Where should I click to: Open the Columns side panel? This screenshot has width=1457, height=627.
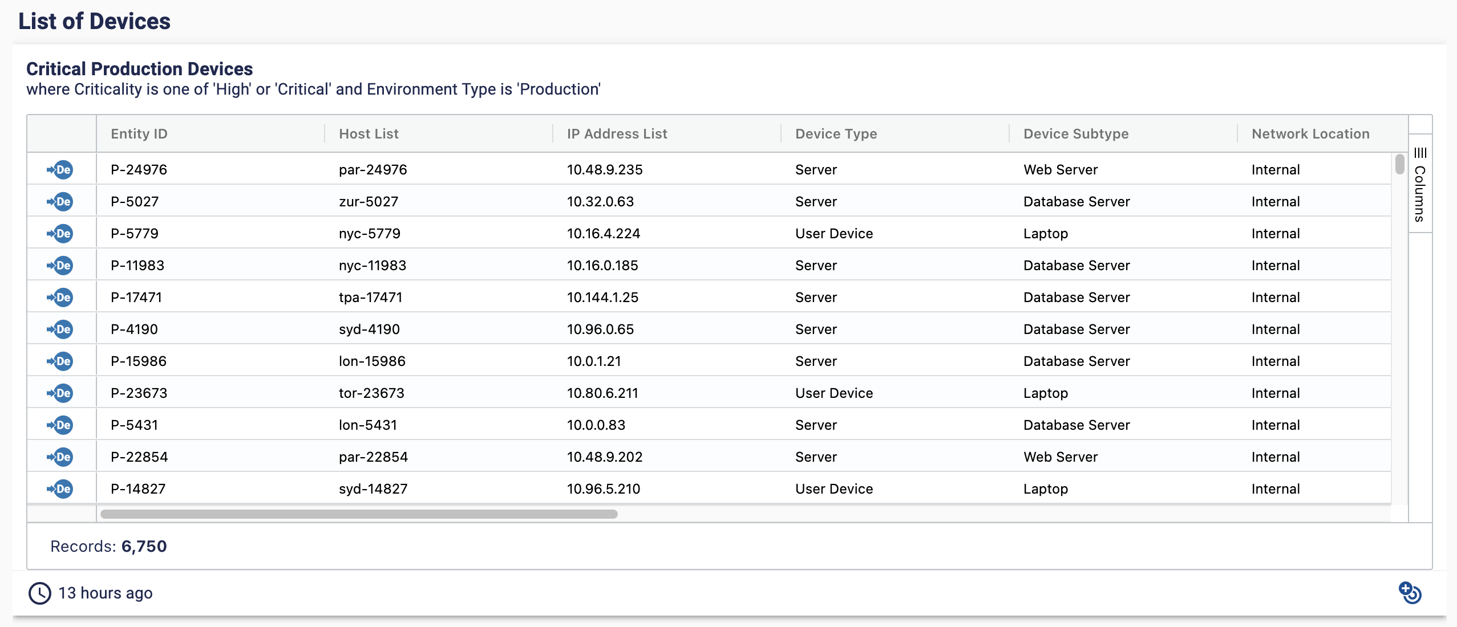(x=1420, y=184)
